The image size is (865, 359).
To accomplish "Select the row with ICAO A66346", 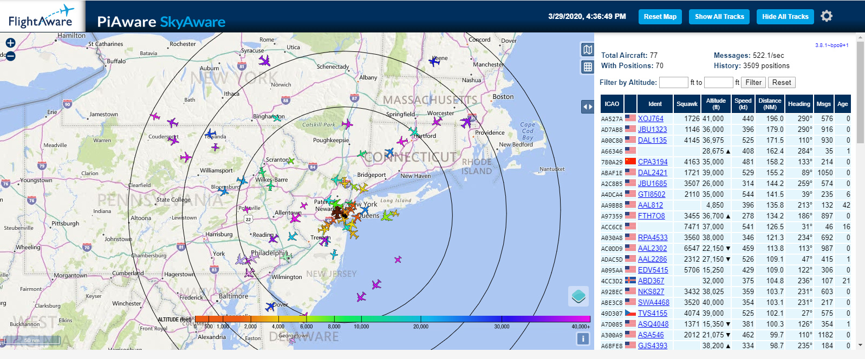I will [726, 151].
